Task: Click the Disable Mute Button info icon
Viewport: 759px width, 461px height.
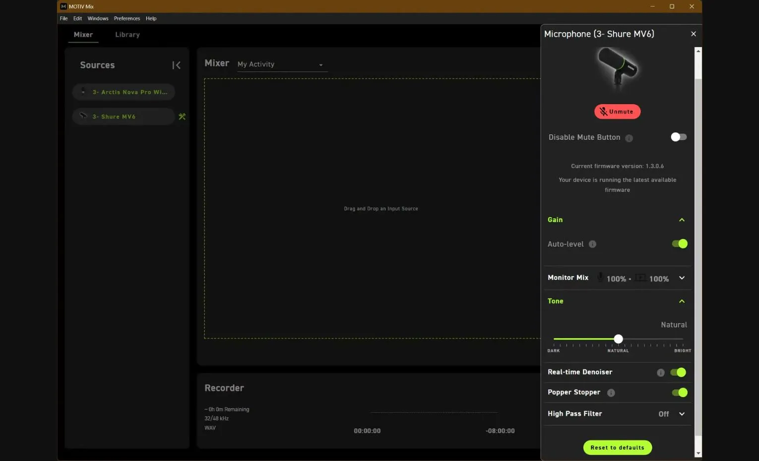Action: point(629,138)
